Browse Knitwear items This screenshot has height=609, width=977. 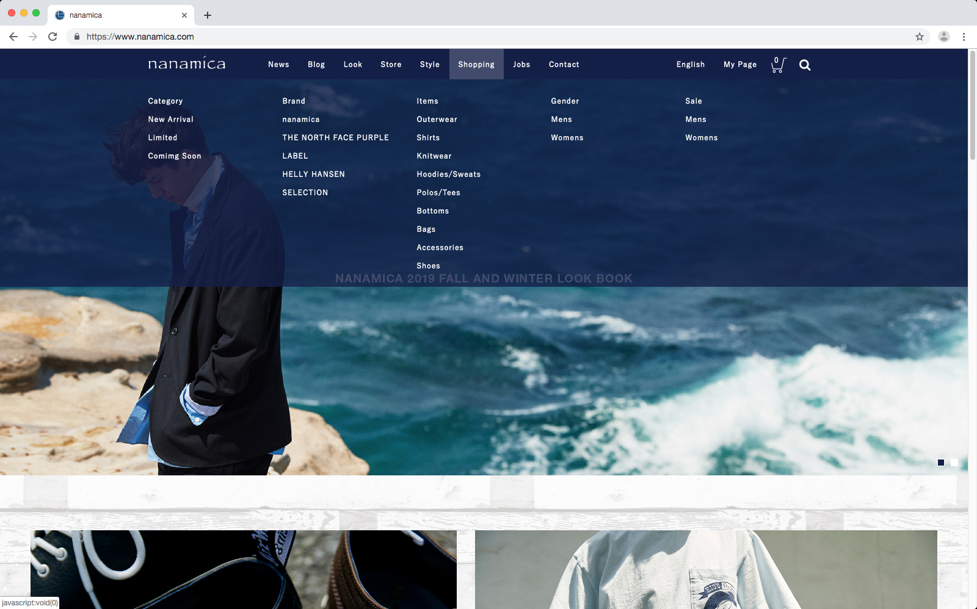click(x=434, y=156)
